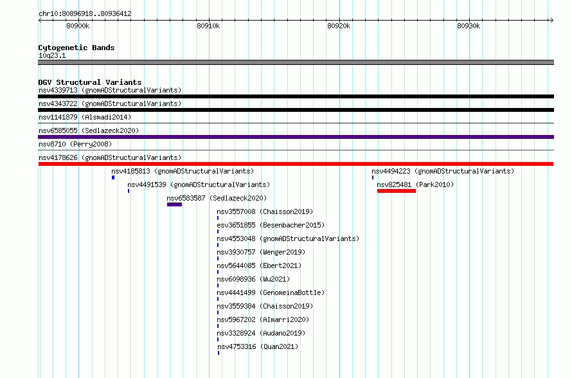Click nsv4494223 gnomAD variant label

point(443,171)
